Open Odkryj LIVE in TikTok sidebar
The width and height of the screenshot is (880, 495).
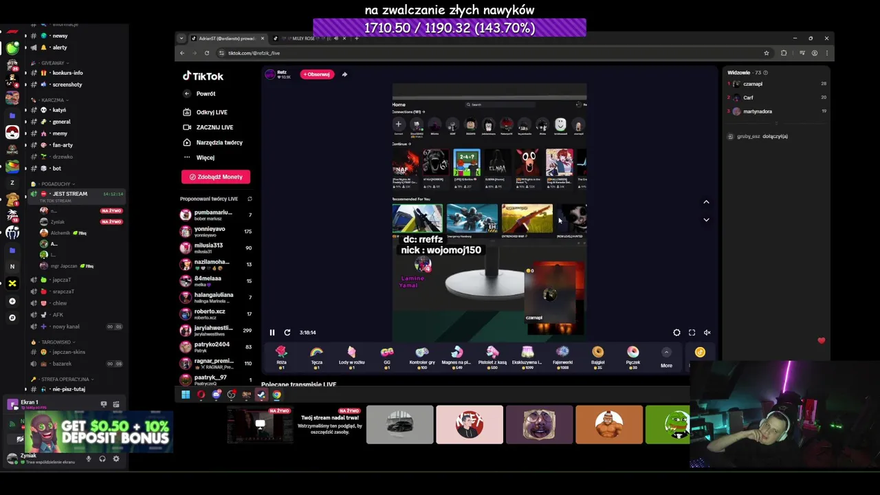point(205,112)
